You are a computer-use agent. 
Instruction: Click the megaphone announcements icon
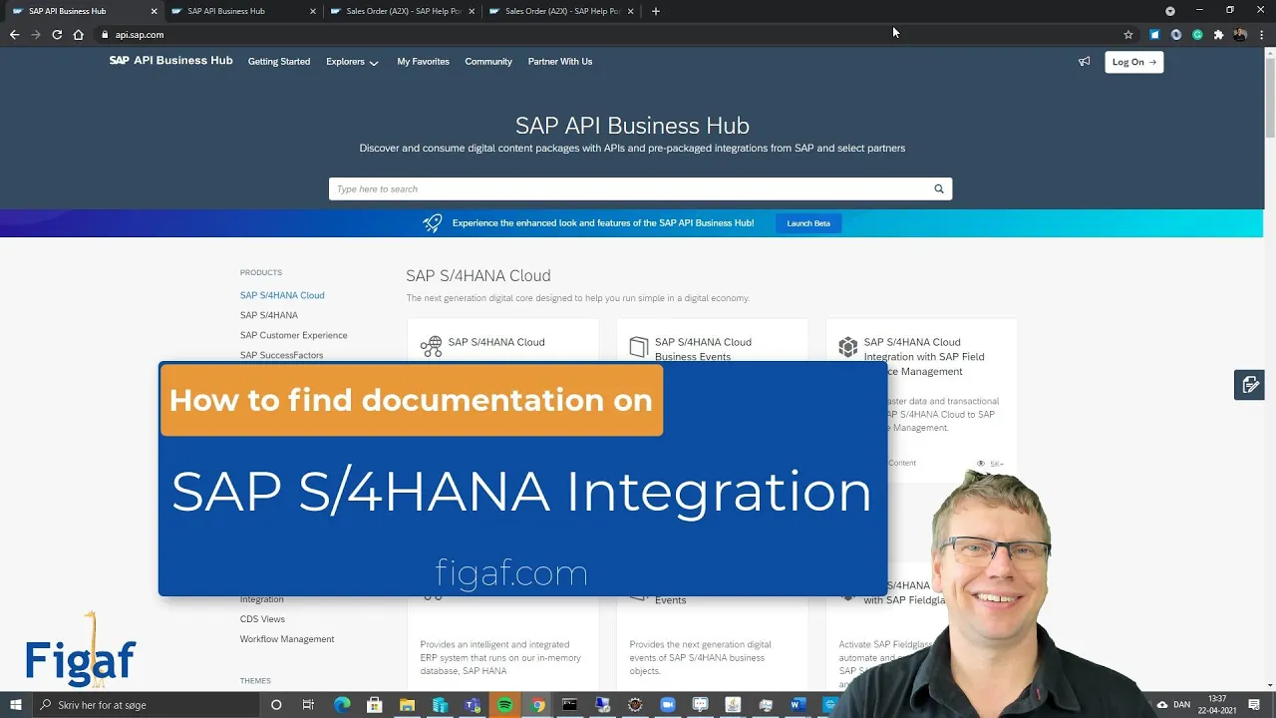(x=1084, y=62)
